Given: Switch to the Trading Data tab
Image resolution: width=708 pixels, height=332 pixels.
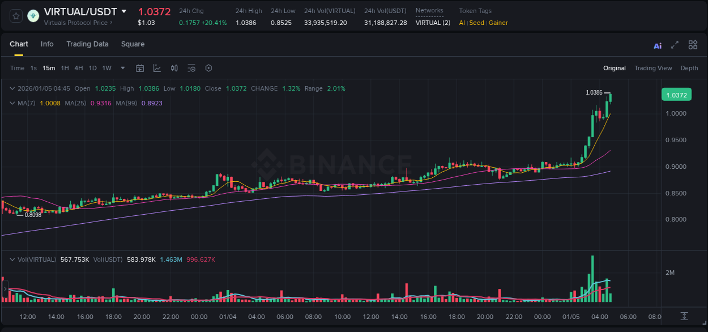Looking at the screenshot, I should (x=87, y=44).
